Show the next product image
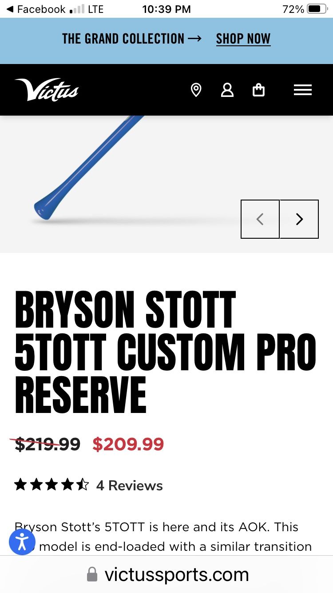Screen dimensions: 333x593 [299, 219]
